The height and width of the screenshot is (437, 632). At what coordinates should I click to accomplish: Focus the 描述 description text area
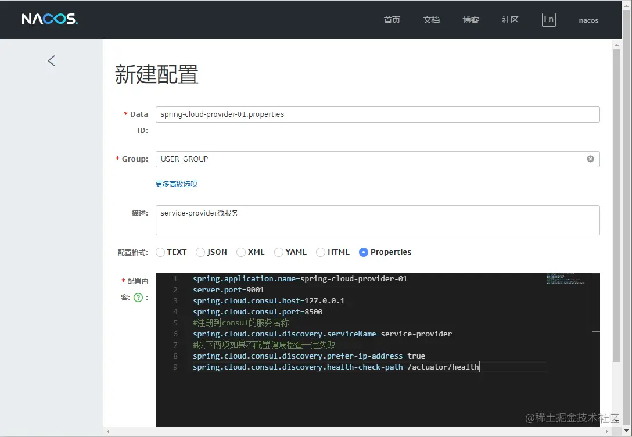click(378, 220)
